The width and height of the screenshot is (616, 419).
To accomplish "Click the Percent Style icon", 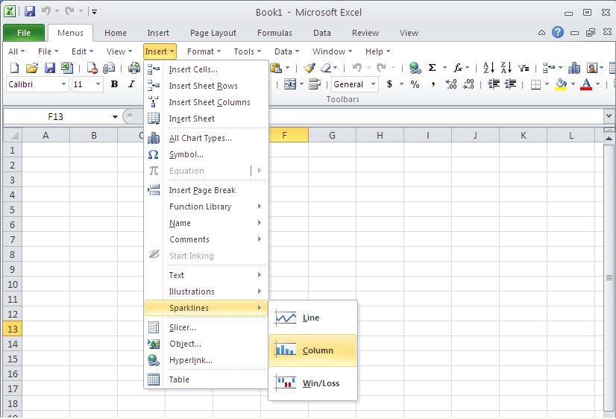I will (415, 84).
